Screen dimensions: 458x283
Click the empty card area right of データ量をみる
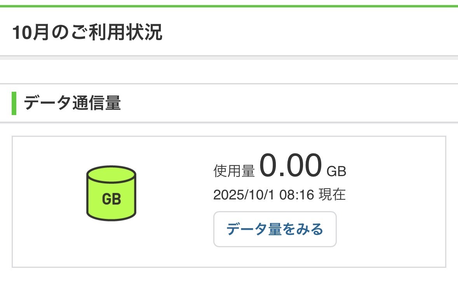coord(388,229)
